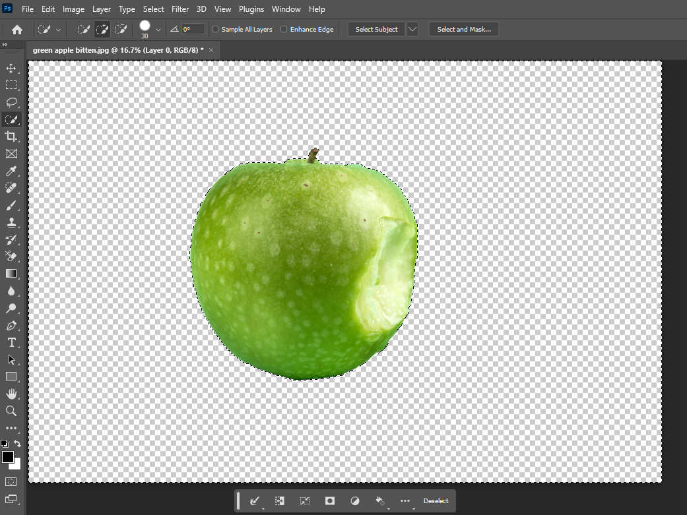Select the Zoom tool
Screen dimensions: 687x515
point(11,411)
